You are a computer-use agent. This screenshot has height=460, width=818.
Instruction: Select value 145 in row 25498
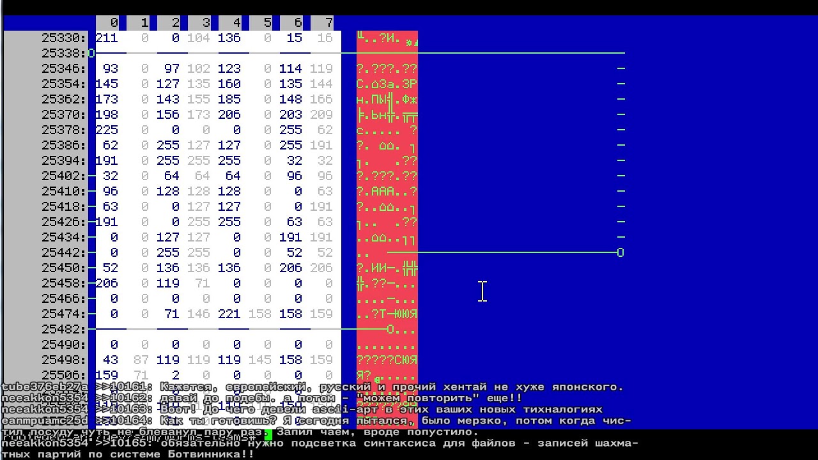260,360
